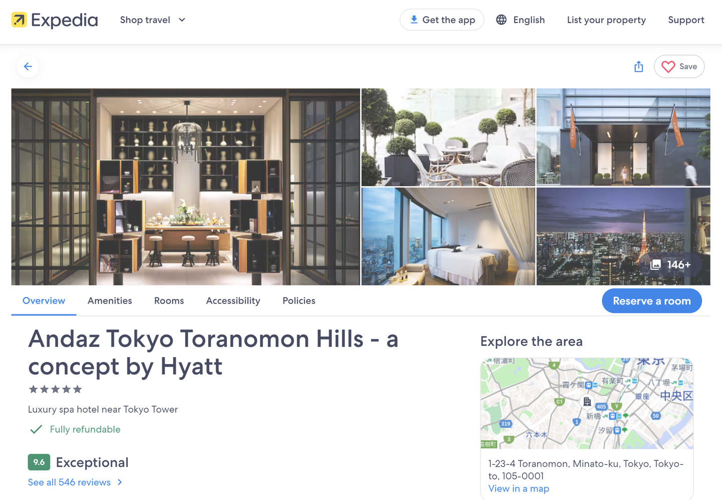Open the Explore the area map
This screenshot has width=722, height=500.
[587, 403]
